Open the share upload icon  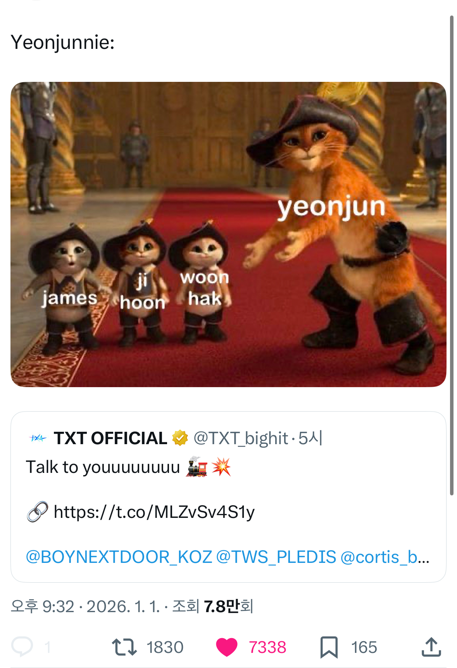pos(431,647)
